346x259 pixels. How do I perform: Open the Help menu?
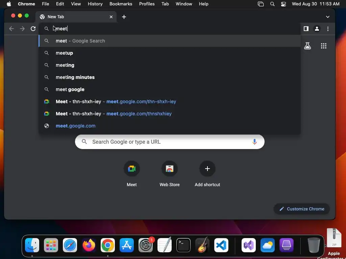(203, 4)
